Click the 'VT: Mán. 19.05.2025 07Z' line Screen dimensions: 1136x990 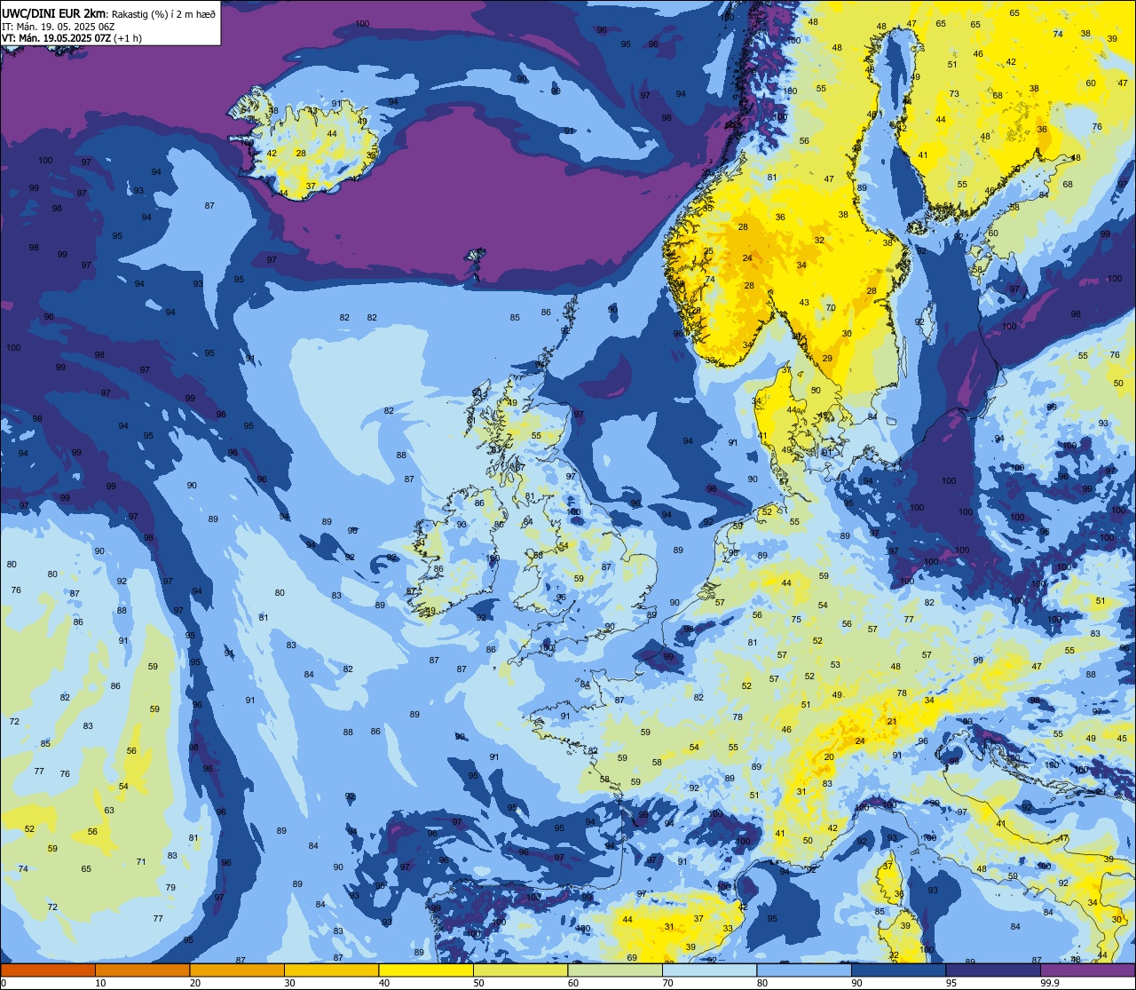tap(56, 38)
